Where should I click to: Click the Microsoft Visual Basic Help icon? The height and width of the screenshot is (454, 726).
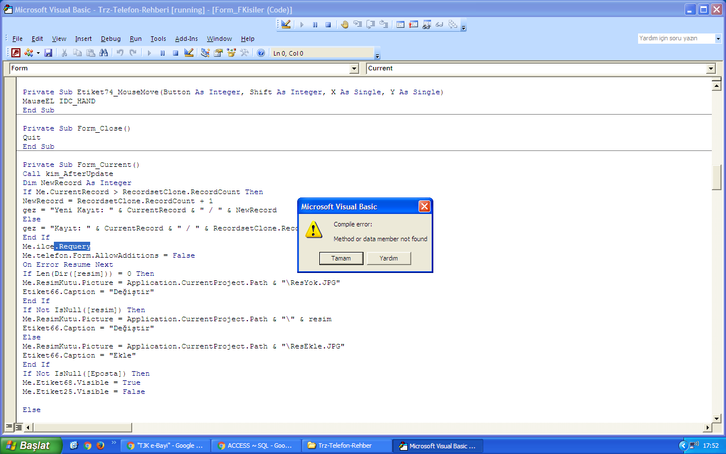(x=261, y=53)
